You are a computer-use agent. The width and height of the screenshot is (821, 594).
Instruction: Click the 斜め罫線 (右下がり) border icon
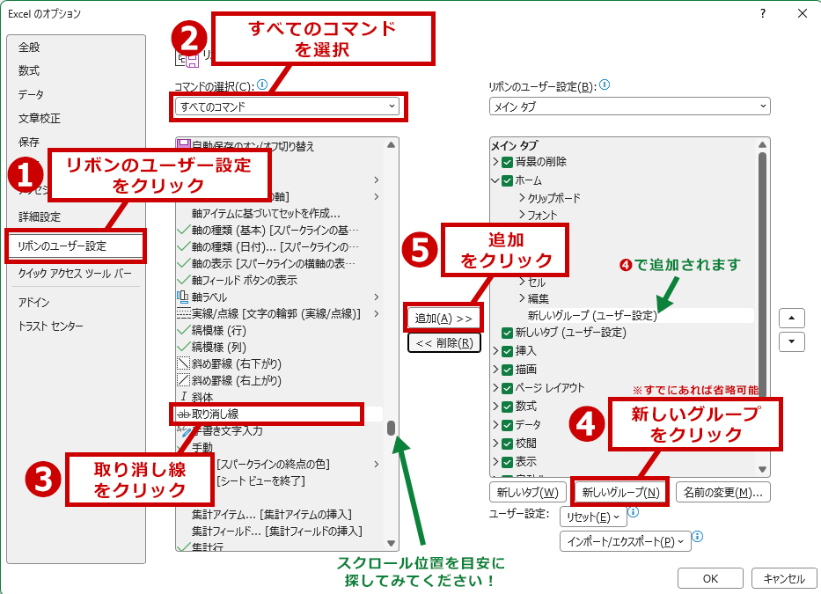183,363
